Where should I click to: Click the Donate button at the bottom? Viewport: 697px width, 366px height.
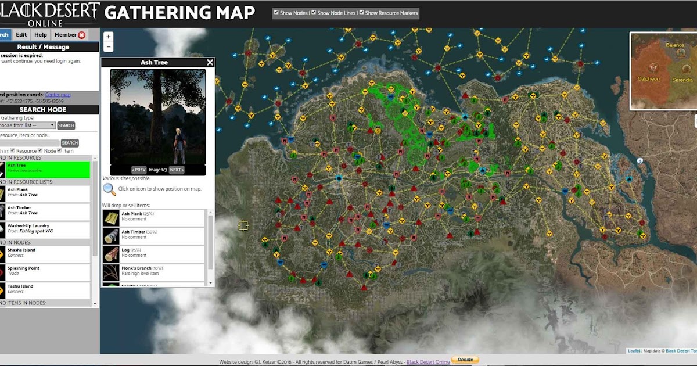click(465, 359)
